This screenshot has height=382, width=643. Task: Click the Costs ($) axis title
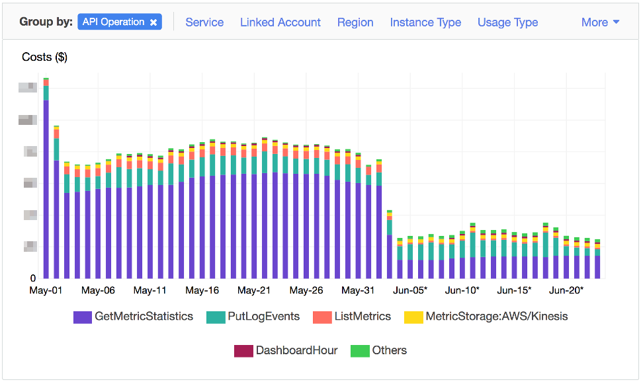pyautogui.click(x=45, y=57)
